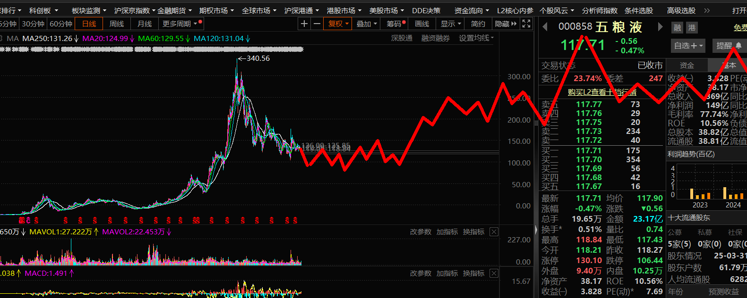Open 条件选股 stock screener

[x=639, y=10]
